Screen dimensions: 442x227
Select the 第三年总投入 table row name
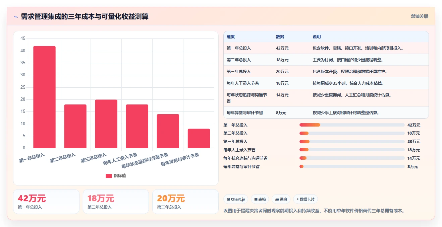[x=239, y=72]
